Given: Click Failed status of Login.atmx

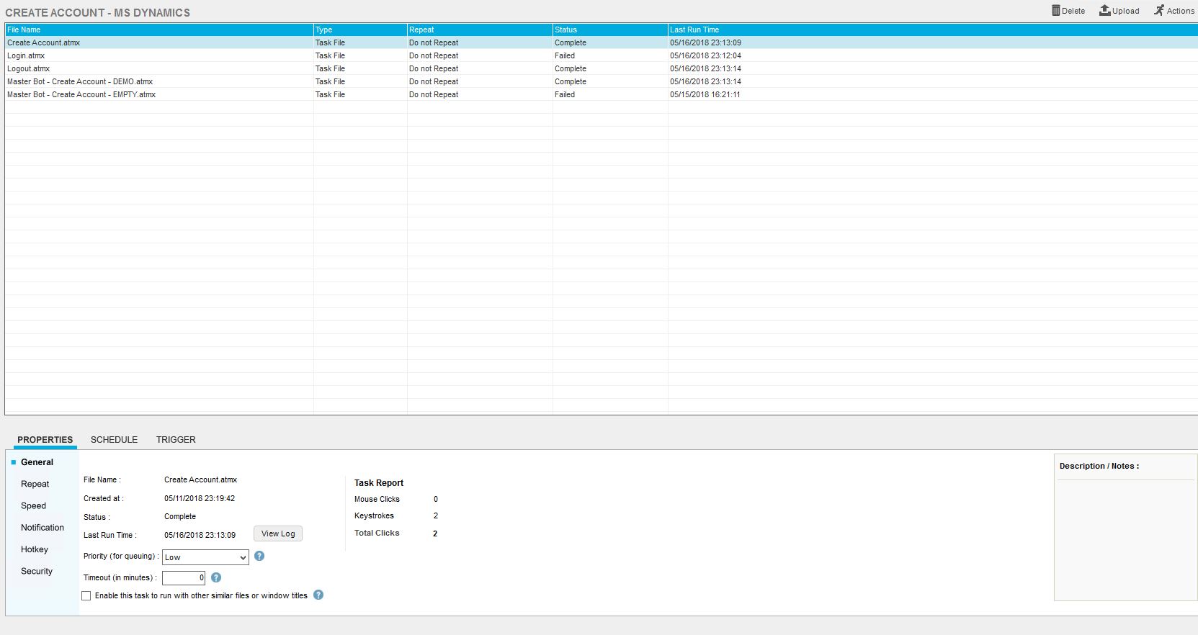Looking at the screenshot, I should click(565, 55).
